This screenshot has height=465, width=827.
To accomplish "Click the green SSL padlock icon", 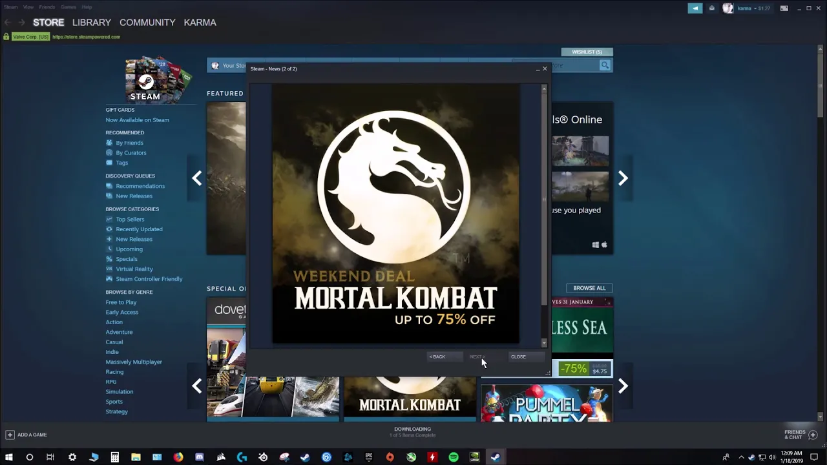I will click(x=6, y=37).
